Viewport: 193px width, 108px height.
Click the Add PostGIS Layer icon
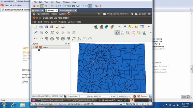107,27
